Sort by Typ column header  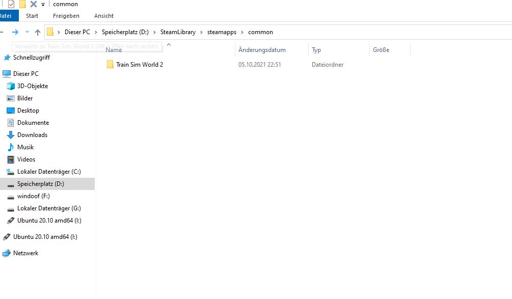click(x=316, y=50)
